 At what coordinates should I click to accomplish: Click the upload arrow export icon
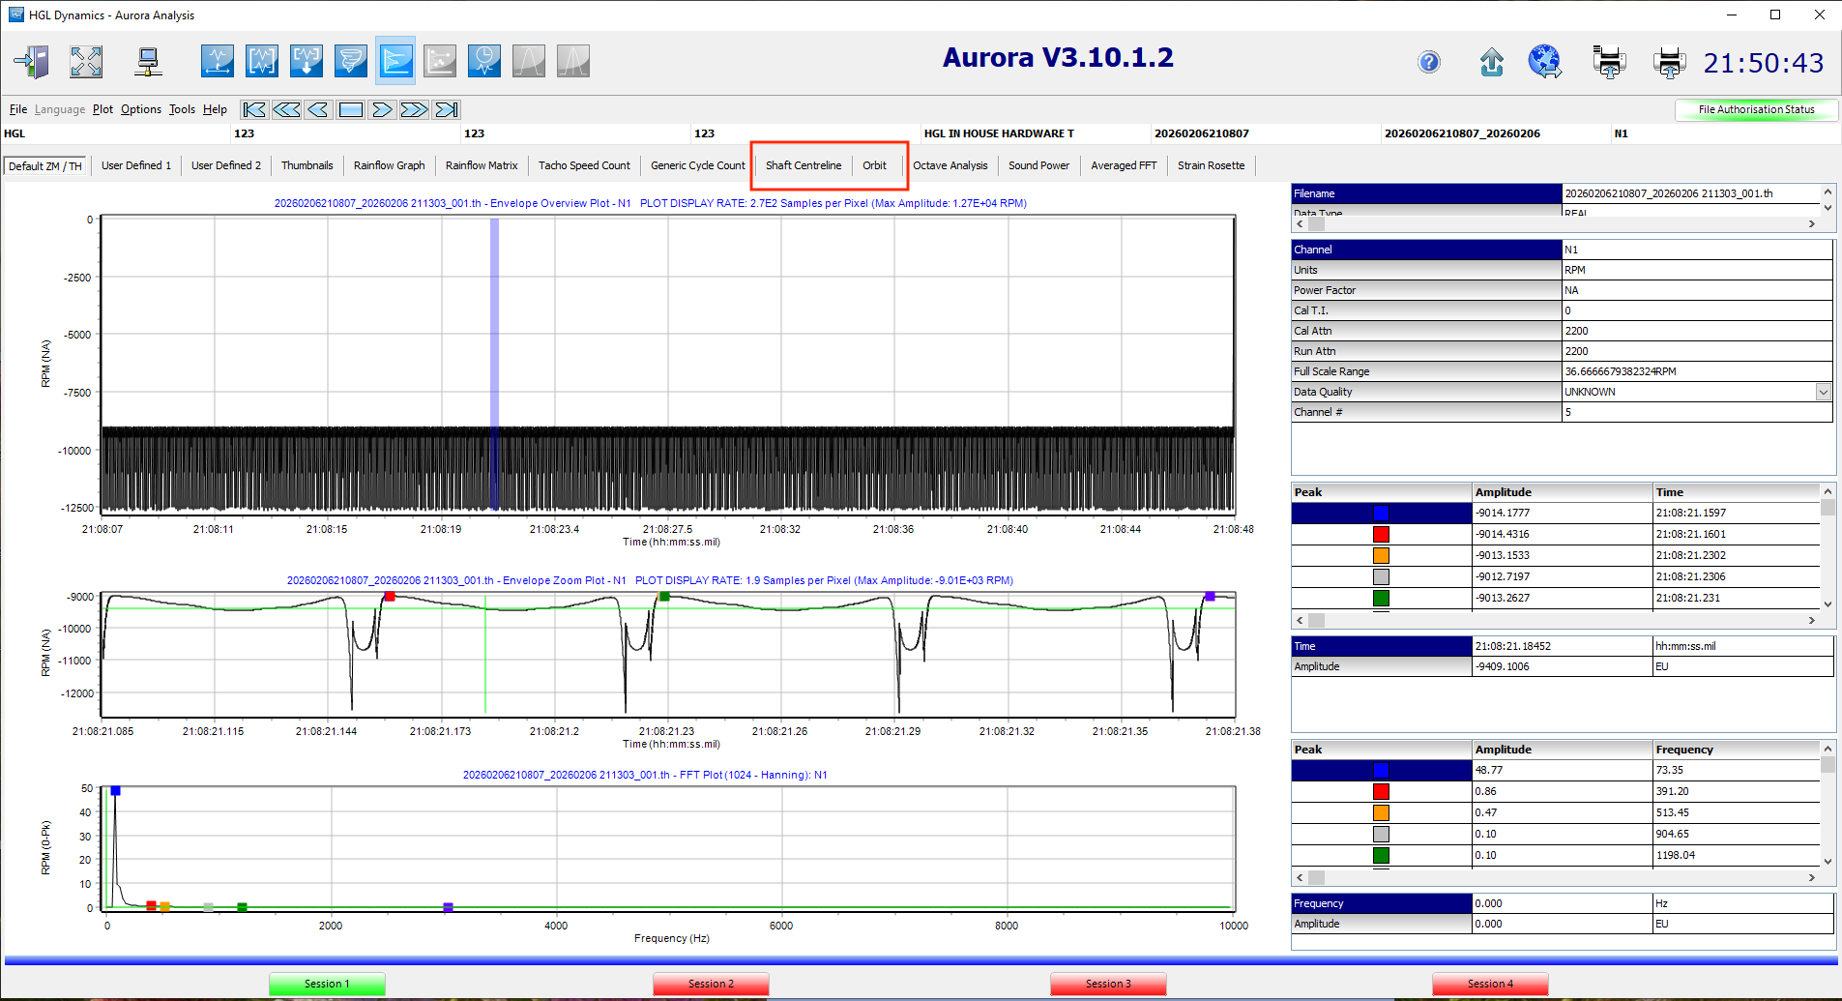coord(1491,63)
